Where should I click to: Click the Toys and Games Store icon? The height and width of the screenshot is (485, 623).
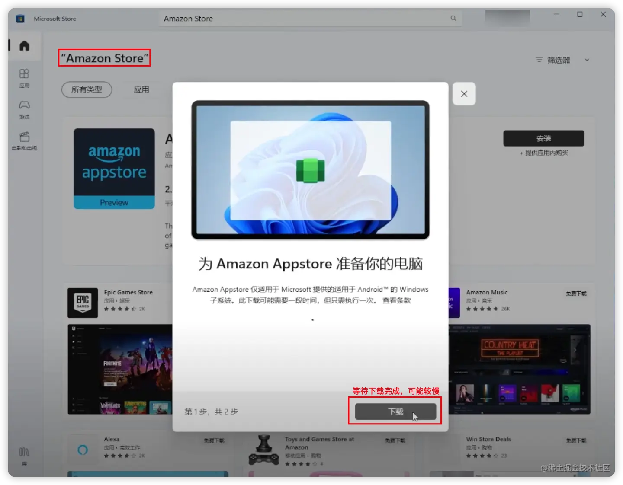pos(264,450)
